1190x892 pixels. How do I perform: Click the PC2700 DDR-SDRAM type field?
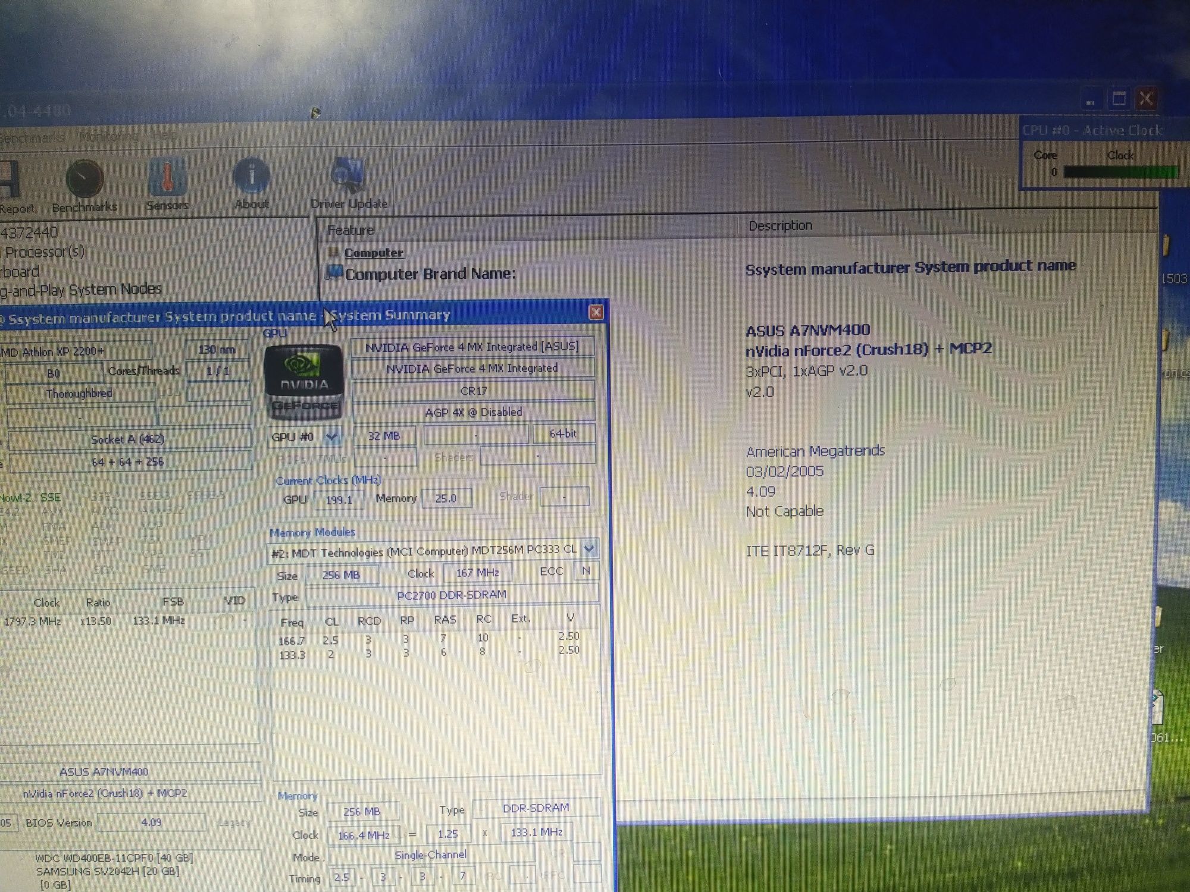[452, 595]
